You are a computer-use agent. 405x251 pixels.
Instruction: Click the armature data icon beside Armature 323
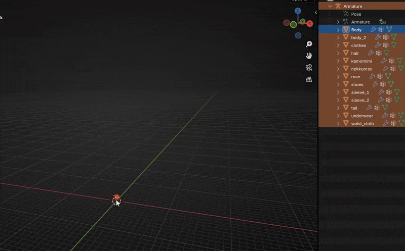346,22
